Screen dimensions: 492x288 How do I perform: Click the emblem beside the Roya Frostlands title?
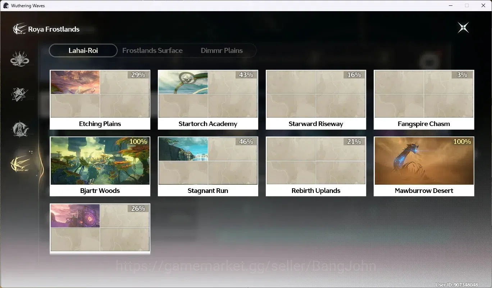pos(19,29)
